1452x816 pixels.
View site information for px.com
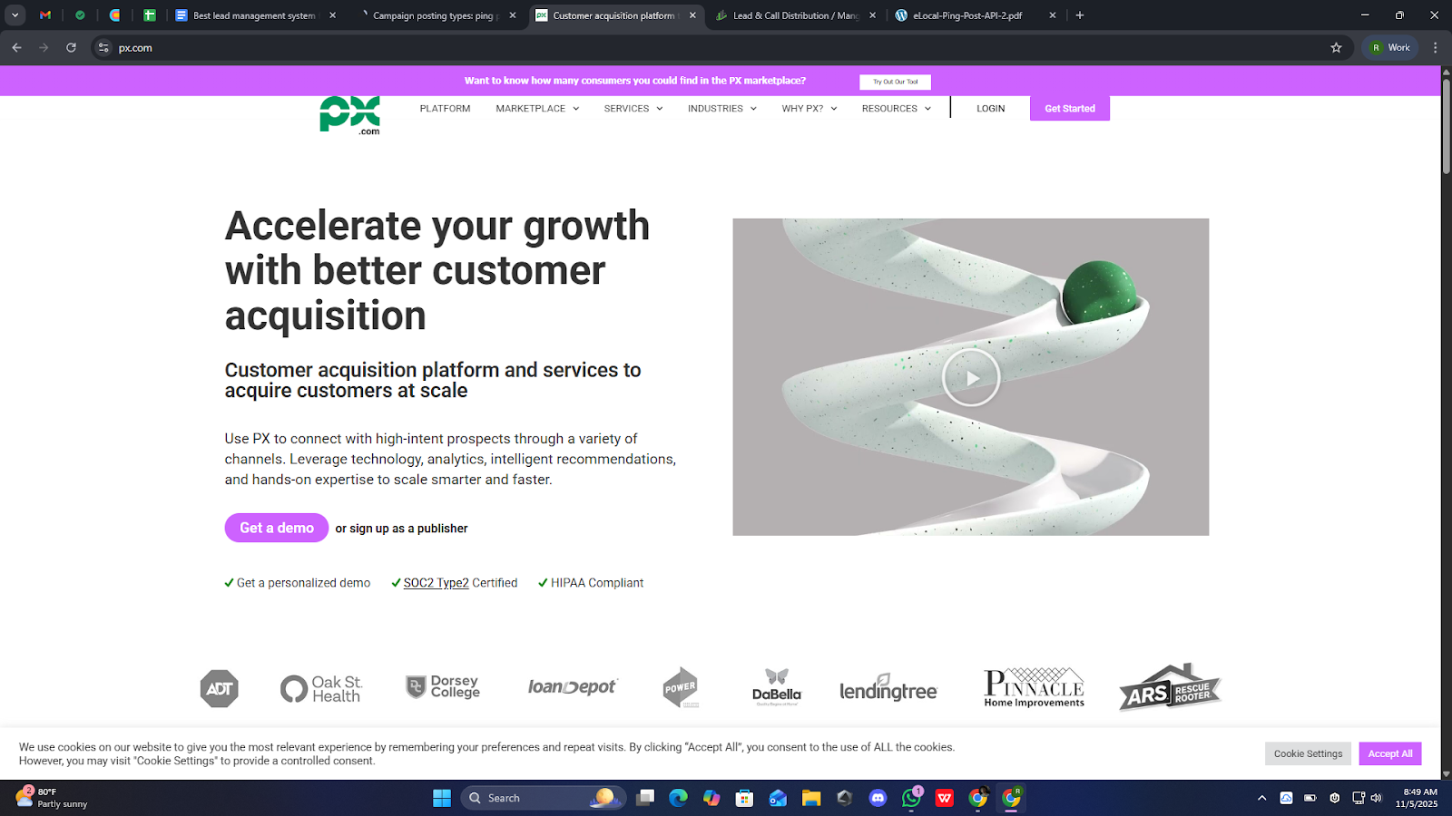(103, 48)
